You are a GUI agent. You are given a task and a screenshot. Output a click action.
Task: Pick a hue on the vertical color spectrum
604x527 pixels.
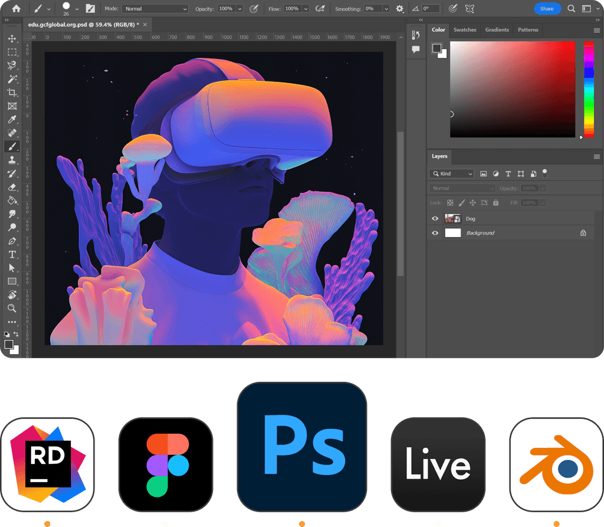coord(587,89)
